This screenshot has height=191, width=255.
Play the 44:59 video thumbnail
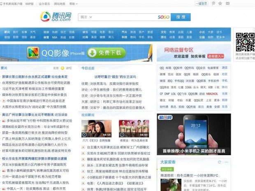pyautogui.click(x=96, y=128)
